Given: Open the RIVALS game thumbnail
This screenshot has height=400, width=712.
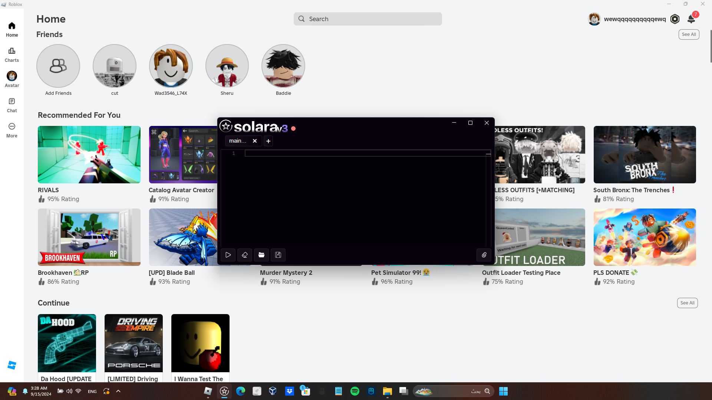Looking at the screenshot, I should pos(89,154).
